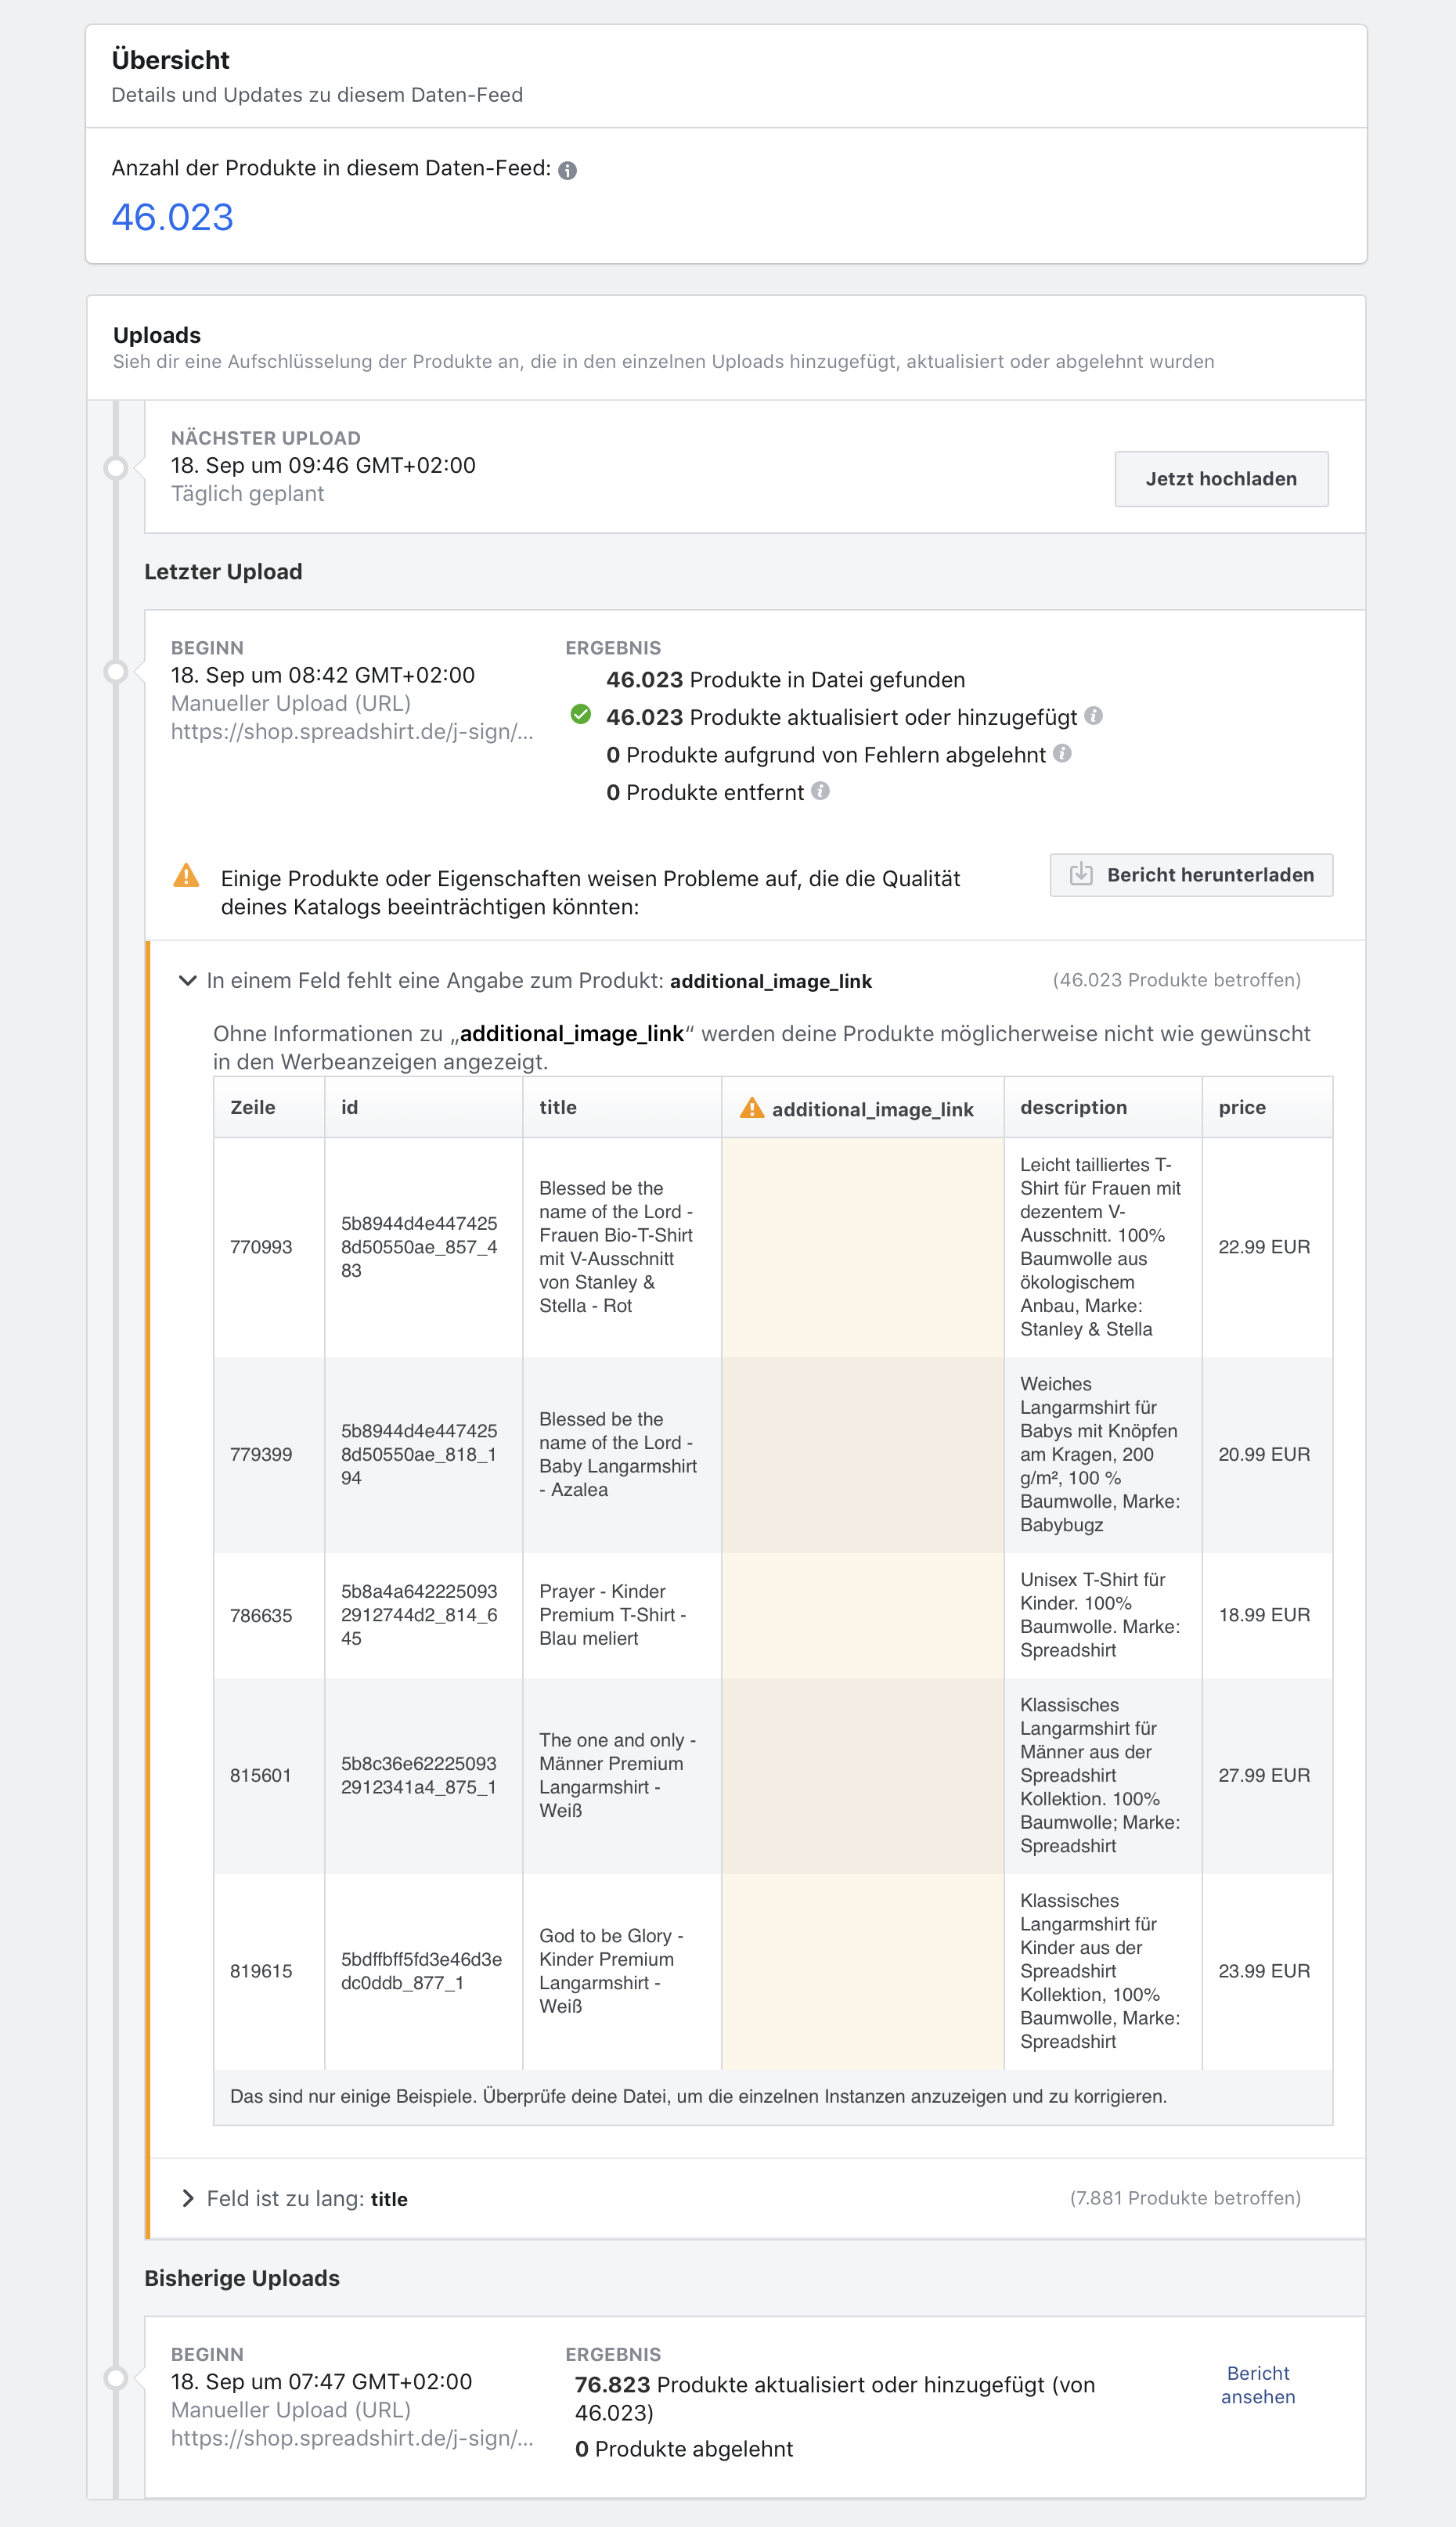The image size is (1456, 2527).
Task: Open the 'Bericht ansehen' link
Action: [1257, 2385]
